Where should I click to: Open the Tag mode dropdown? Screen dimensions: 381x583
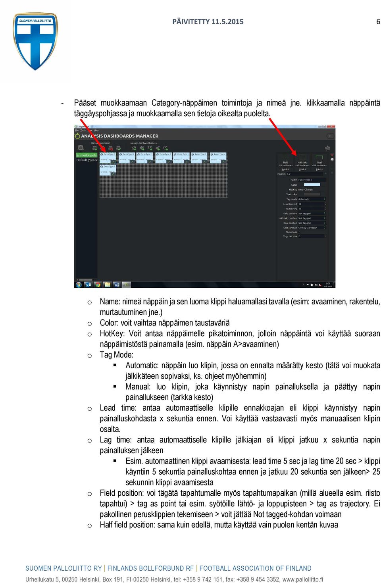pos(312,199)
